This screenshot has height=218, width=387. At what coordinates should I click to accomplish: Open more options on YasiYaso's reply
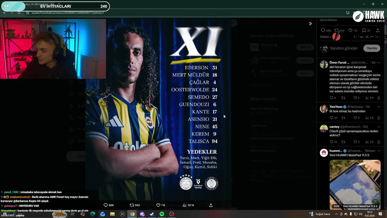tap(379, 107)
